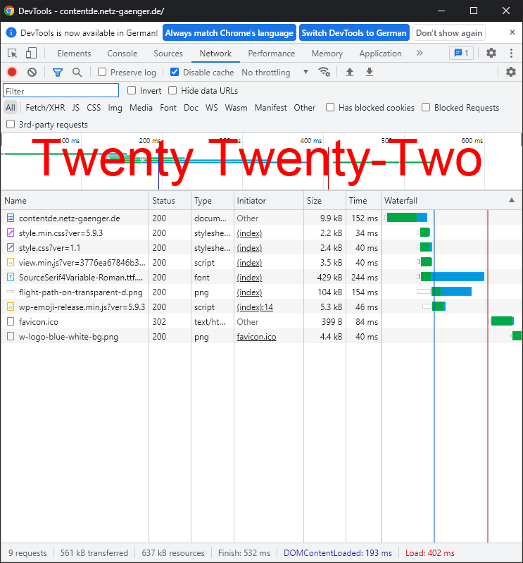Activate the inspect element picker icon
Viewport: 523px width, 563px height.
point(12,54)
